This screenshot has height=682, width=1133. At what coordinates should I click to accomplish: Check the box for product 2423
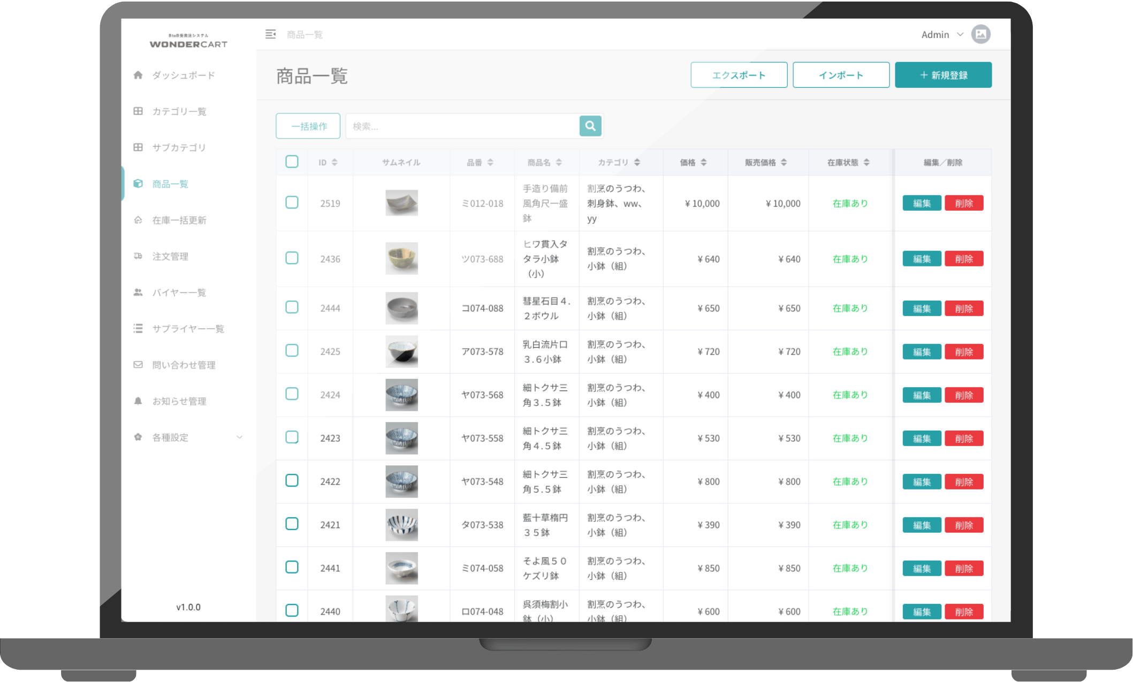[292, 437]
